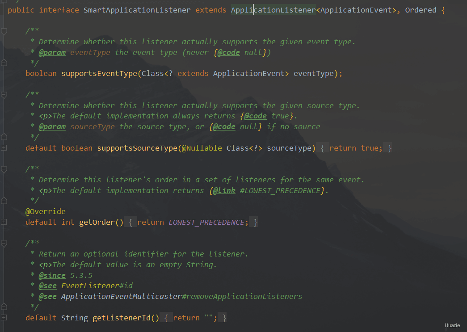Click 'ApplicationEvent' inside the supportsEventType signature
The height and width of the screenshot is (332, 467).
249,74
